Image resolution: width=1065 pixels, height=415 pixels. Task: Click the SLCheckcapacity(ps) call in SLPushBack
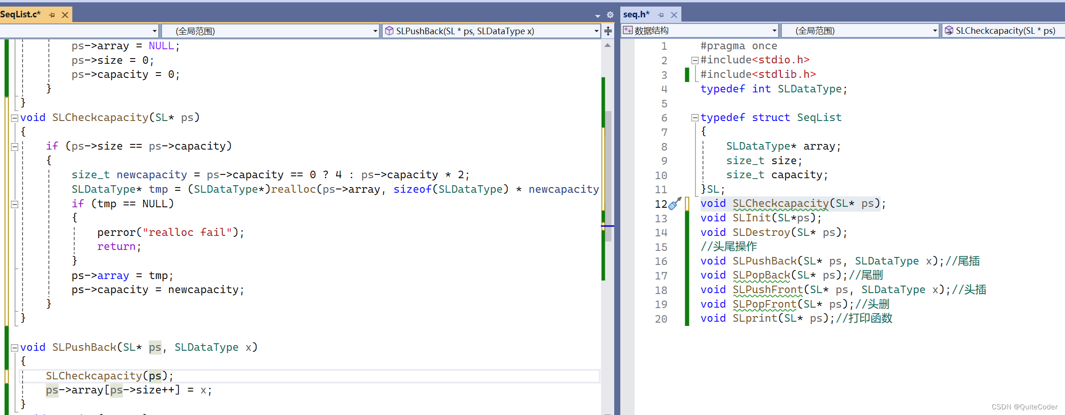[110, 376]
